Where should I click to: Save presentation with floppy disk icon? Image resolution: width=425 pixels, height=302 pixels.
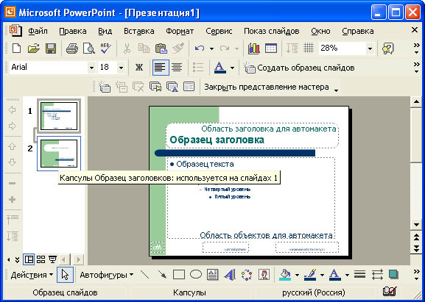pos(51,48)
